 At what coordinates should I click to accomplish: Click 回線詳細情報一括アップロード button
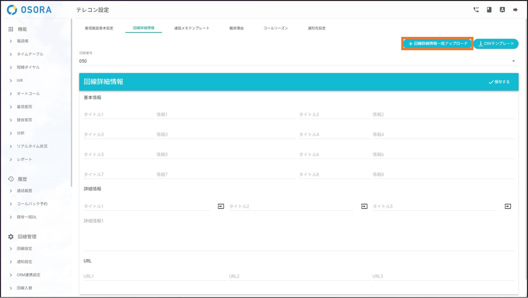tap(438, 44)
